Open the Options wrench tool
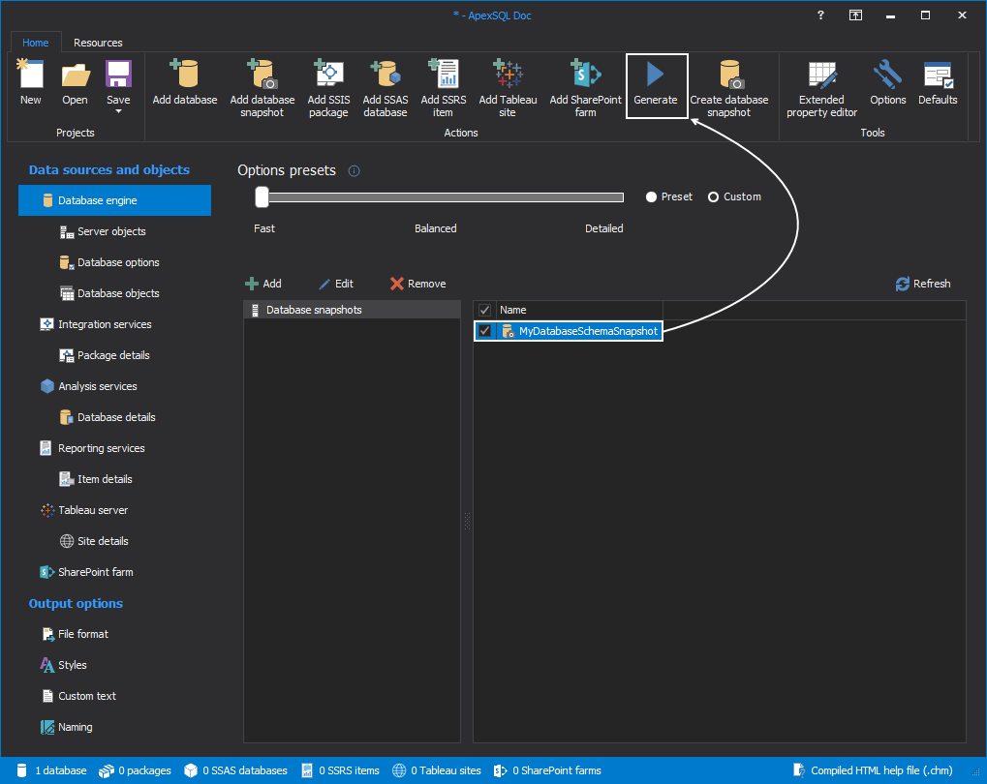 [887, 82]
